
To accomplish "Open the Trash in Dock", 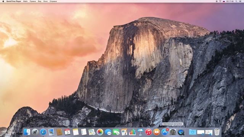I will (x=217, y=132).
